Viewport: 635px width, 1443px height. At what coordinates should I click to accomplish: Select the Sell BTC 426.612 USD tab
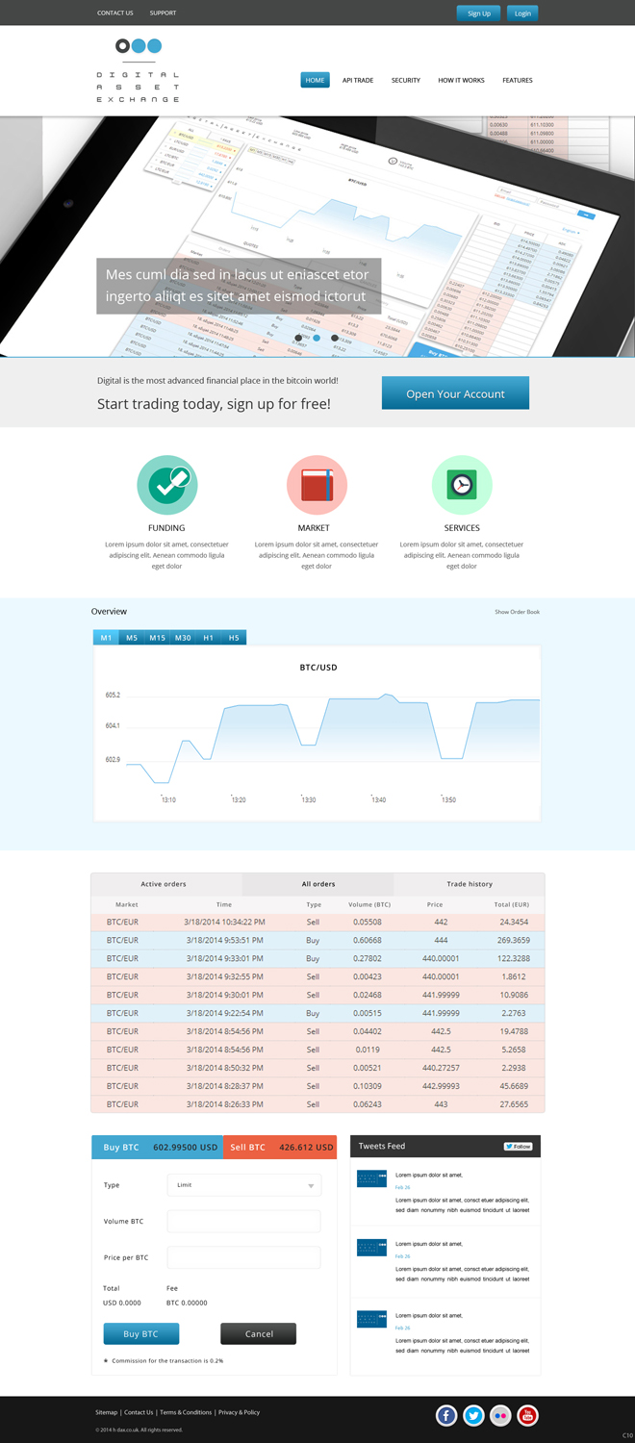pyautogui.click(x=281, y=1147)
